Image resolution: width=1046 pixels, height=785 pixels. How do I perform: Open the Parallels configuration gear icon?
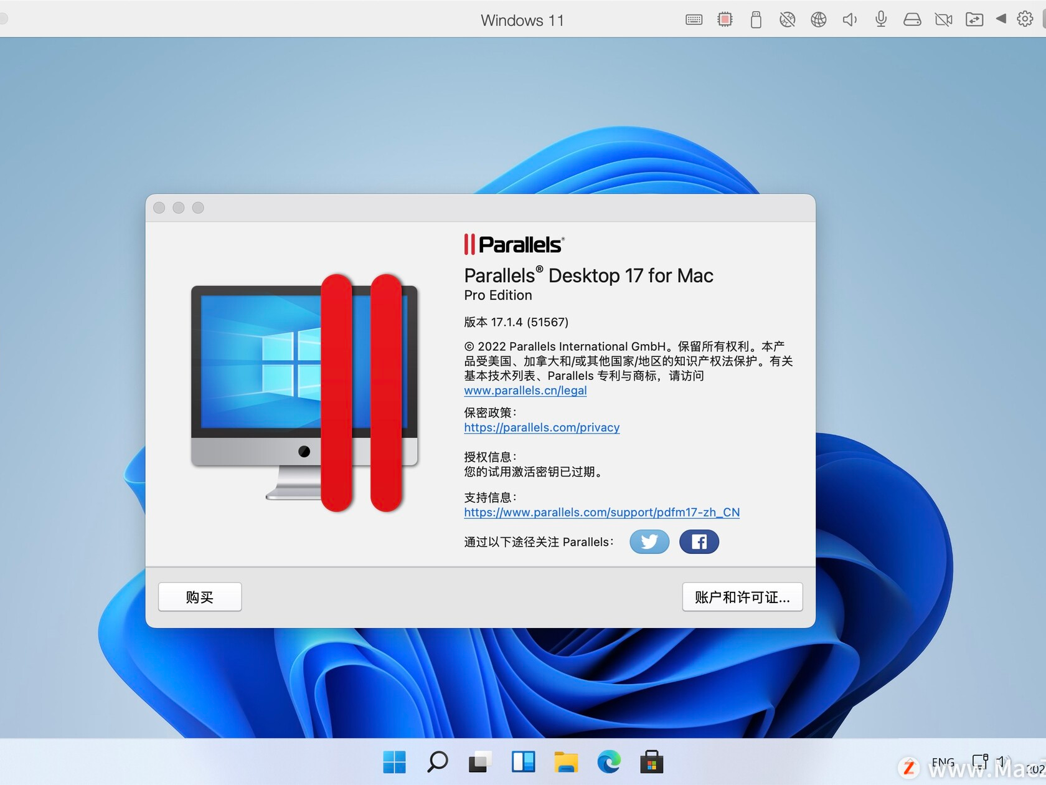click(x=1024, y=19)
